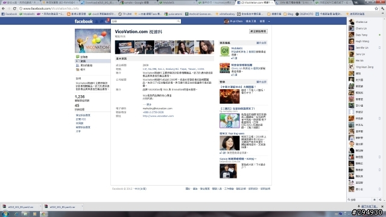This screenshot has width=386, height=217.
Task: Open the whitefaceboy bookmark
Action: tap(226, 14)
